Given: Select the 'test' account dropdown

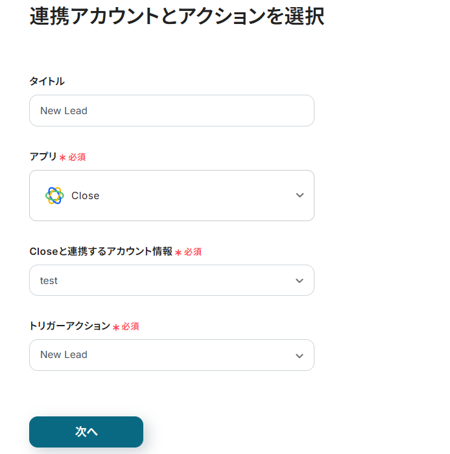Looking at the screenshot, I should [x=162, y=281].
